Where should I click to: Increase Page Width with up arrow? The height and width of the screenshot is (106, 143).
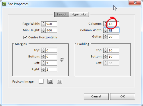point(43,23)
